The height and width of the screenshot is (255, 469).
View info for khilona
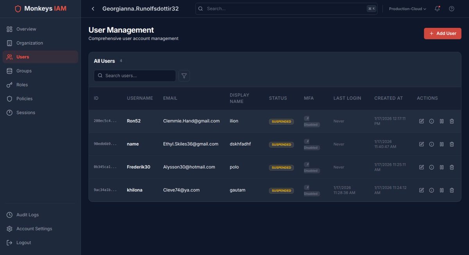click(x=431, y=190)
